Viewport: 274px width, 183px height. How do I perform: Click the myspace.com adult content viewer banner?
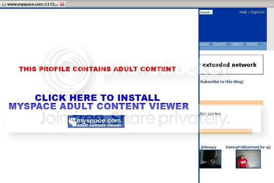click(x=96, y=121)
